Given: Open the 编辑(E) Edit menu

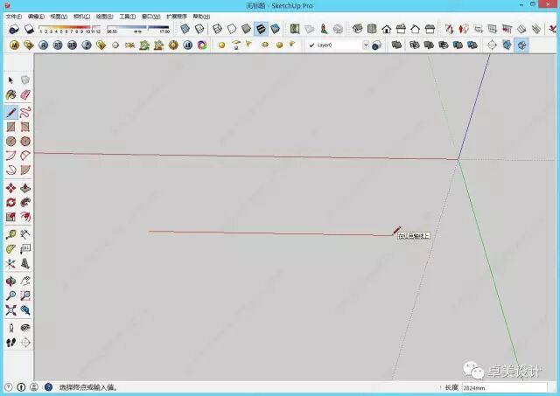Looking at the screenshot, I should (x=36, y=17).
